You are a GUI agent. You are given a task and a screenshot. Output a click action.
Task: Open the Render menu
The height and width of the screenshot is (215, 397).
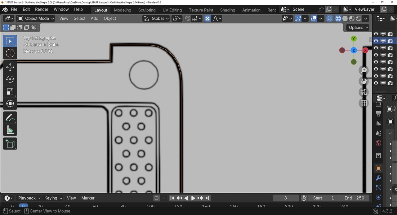coord(42,9)
